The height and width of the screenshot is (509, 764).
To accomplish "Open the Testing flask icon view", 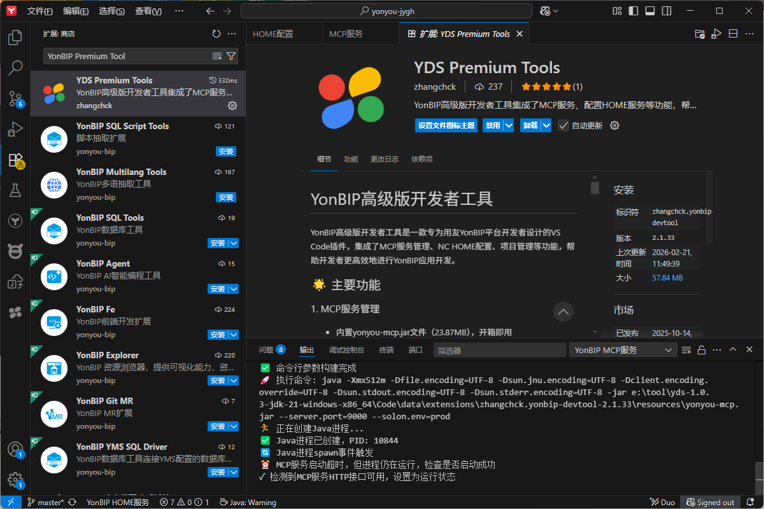I will [x=15, y=190].
